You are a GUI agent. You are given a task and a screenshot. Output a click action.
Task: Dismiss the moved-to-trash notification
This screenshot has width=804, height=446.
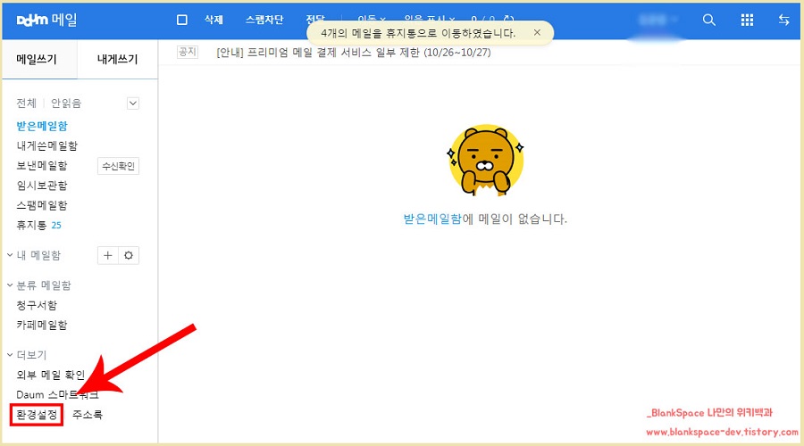(x=537, y=32)
